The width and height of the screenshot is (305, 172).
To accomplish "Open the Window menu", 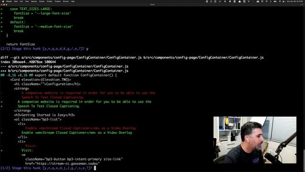I will [66, 1].
